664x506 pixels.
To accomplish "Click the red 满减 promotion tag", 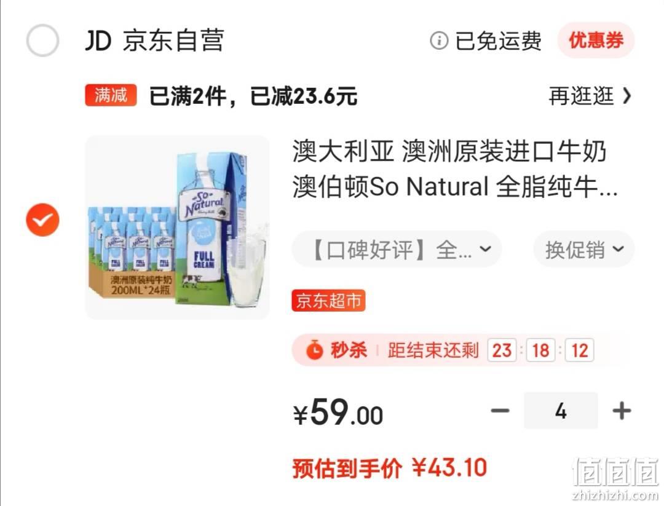I will (111, 95).
